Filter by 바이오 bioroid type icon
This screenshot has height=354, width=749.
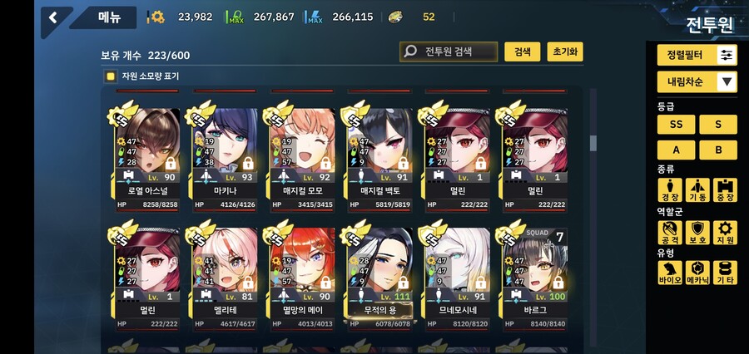tap(669, 273)
